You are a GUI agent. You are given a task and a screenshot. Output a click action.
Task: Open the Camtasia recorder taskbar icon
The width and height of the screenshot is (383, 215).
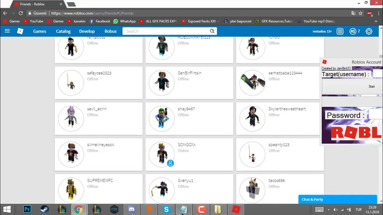coord(201,209)
